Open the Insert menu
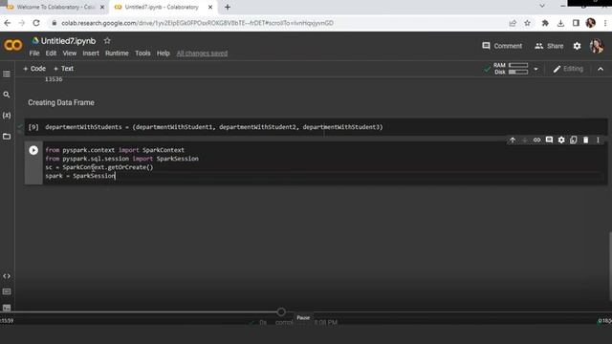Image resolution: width=612 pixels, height=344 pixels. point(91,54)
